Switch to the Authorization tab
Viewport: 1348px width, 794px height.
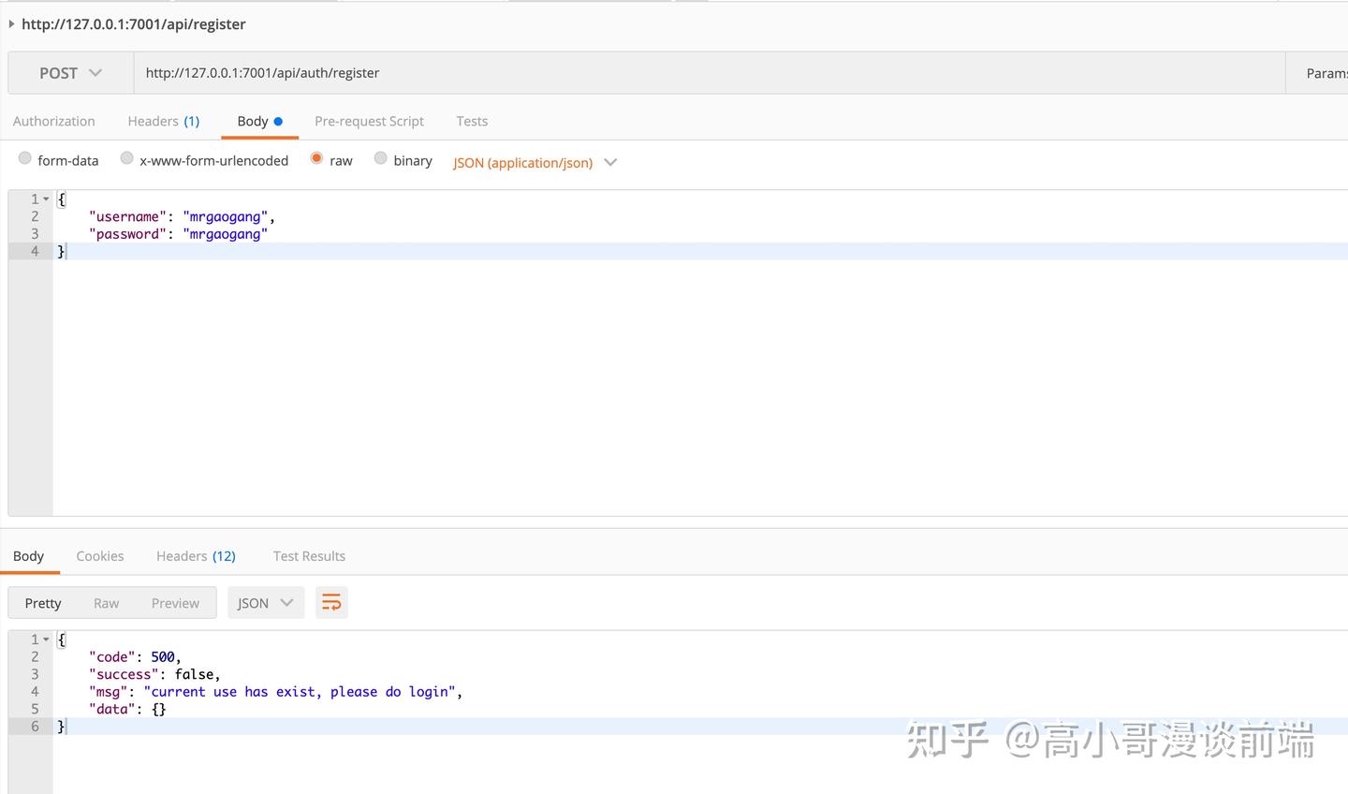pyautogui.click(x=54, y=122)
